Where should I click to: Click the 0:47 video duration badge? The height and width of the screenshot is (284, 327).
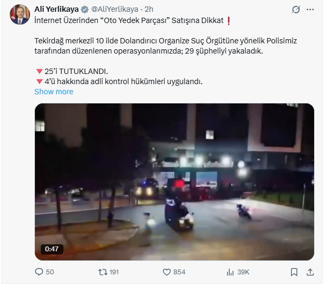[x=52, y=249]
